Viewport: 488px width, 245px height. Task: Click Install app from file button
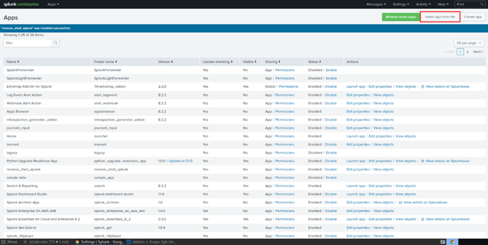tap(440, 17)
